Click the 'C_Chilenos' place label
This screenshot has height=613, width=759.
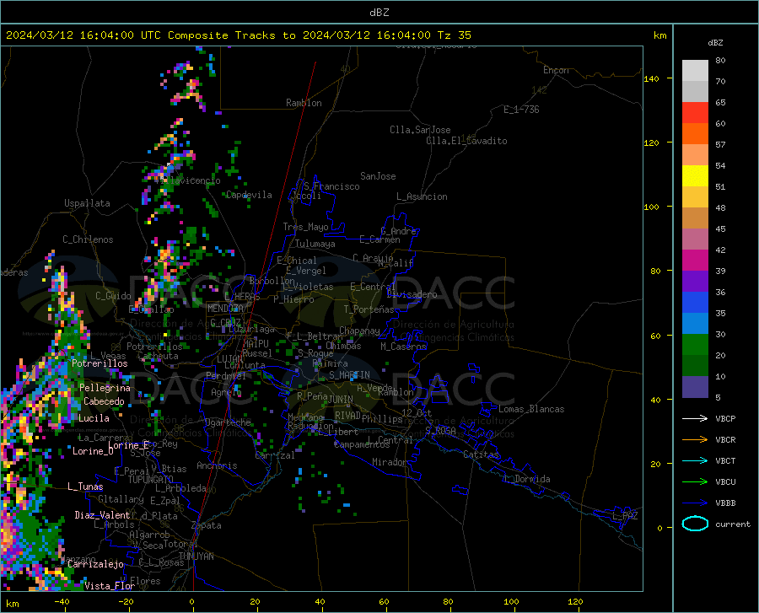point(88,239)
